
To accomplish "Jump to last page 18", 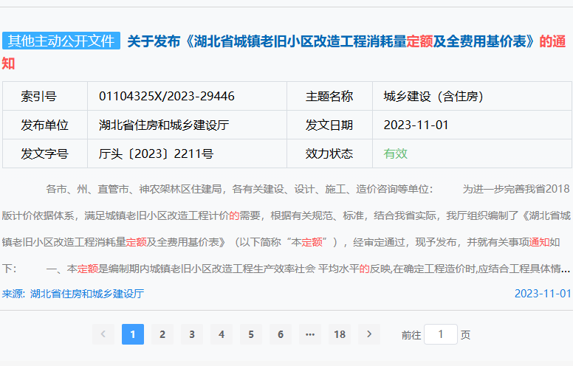I will pyautogui.click(x=340, y=334).
